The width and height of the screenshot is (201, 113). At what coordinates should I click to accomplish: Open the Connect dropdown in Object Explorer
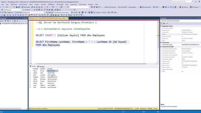(2, 21)
